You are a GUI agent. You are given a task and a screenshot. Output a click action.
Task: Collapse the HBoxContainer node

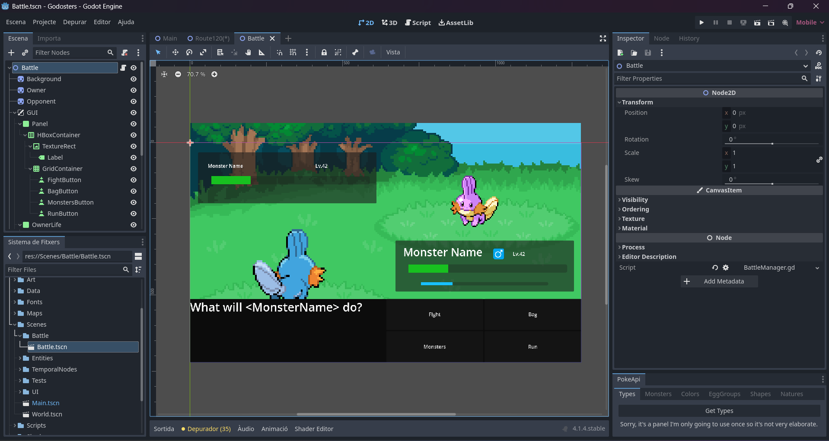pyautogui.click(x=25, y=135)
